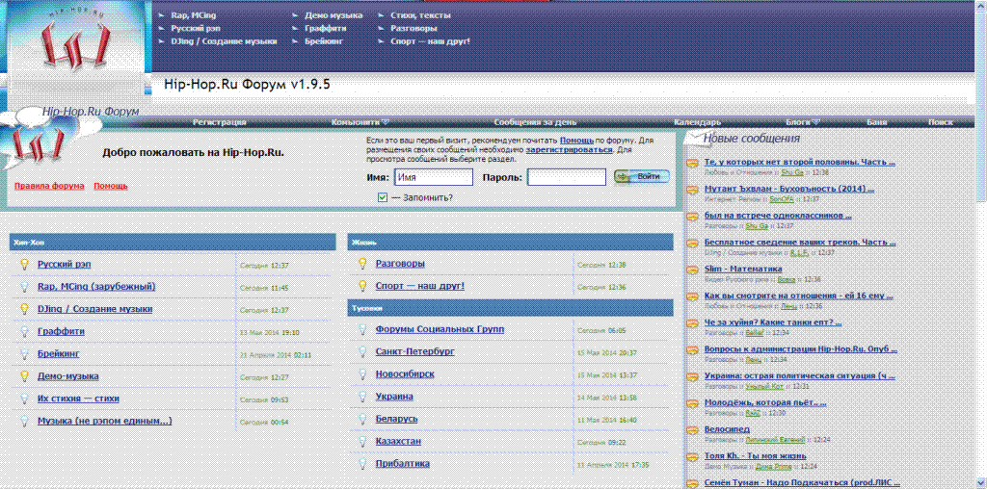Screen dimensions: 987x489
Task: Click message icon beside 'Велосипед' post
Action: pyautogui.click(x=693, y=430)
